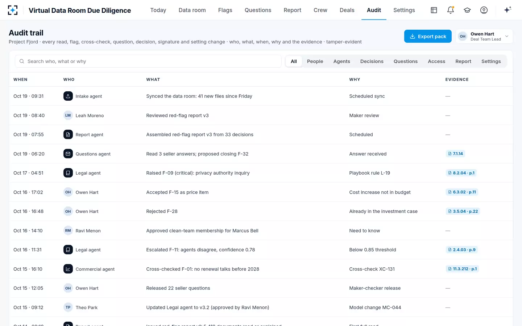The width and height of the screenshot is (522, 326).
Task: Open the Flags tab
Action: [x=225, y=10]
